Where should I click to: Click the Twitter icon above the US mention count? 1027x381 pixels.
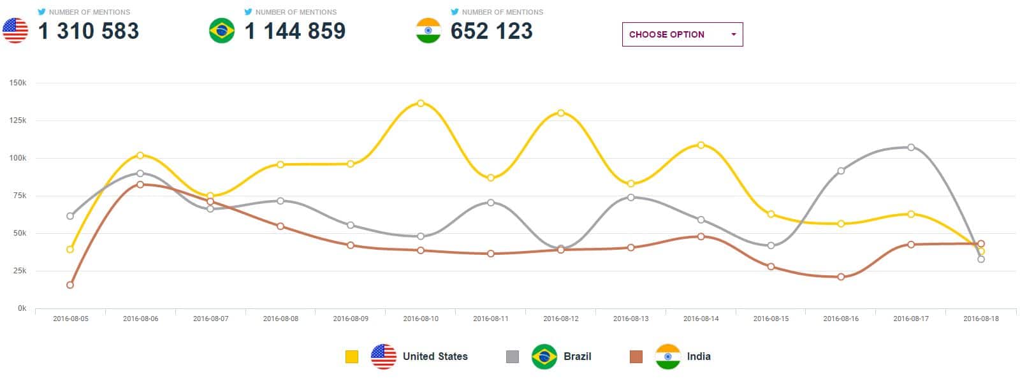[x=43, y=11]
